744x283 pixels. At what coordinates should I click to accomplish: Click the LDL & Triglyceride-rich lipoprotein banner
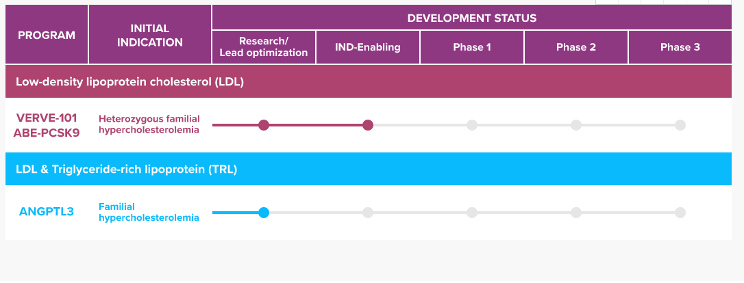coord(127,170)
